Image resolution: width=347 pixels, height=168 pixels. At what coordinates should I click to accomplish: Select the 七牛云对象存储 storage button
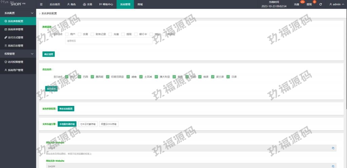click(x=88, y=124)
